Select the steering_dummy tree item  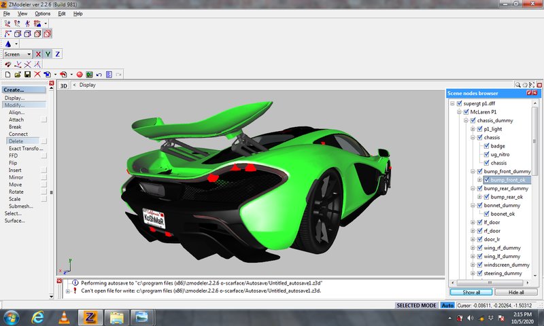pos(503,273)
